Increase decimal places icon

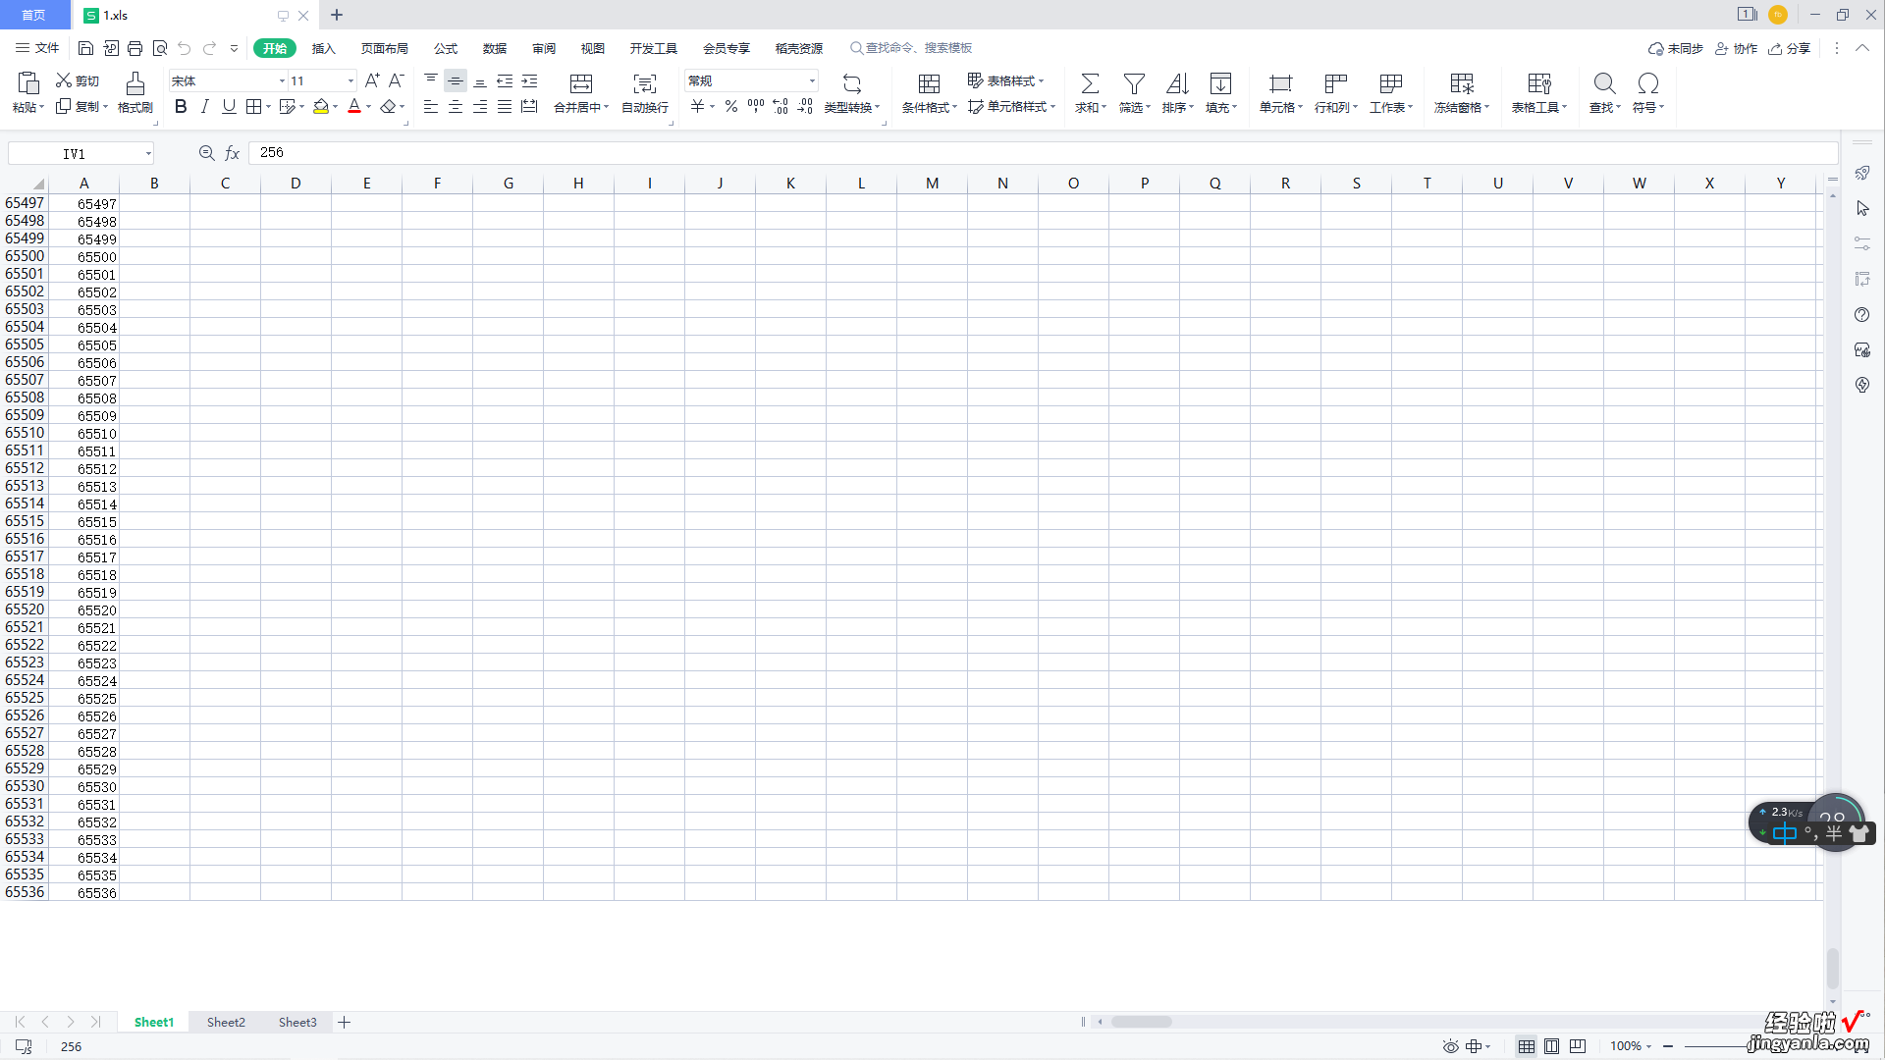click(x=781, y=106)
